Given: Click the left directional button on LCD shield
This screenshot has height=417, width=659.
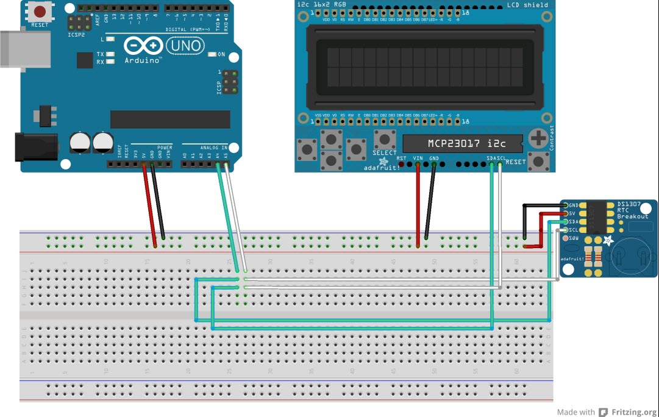Looking at the screenshot, I should pos(307,149).
